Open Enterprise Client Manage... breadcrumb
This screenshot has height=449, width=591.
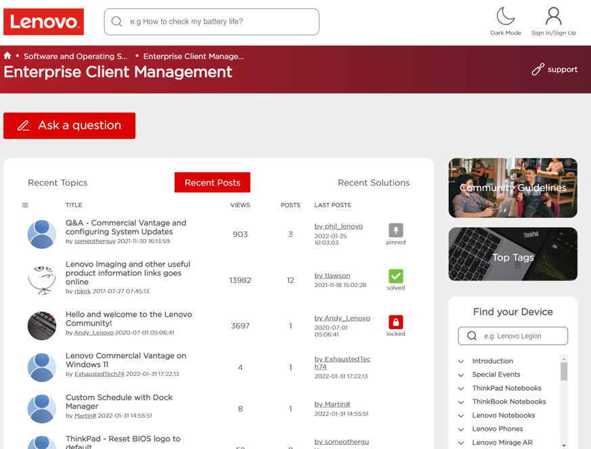tap(194, 56)
